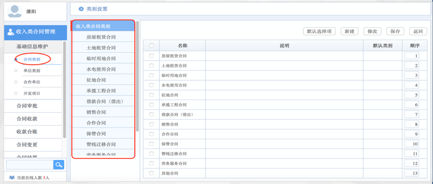Click the person icon in 收入类合同管理 header
The width and height of the screenshot is (433, 184).
click(11, 32)
